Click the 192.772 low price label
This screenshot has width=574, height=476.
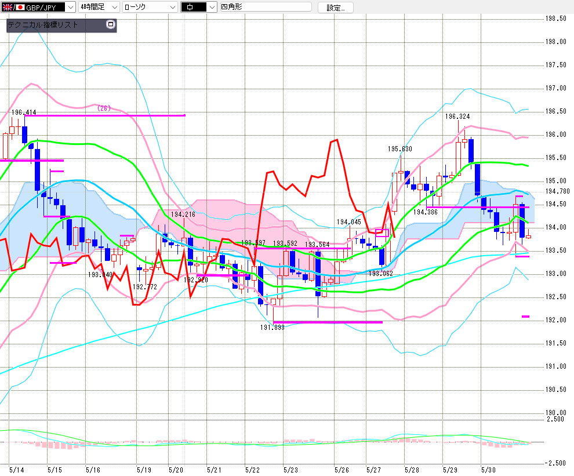[x=144, y=287]
